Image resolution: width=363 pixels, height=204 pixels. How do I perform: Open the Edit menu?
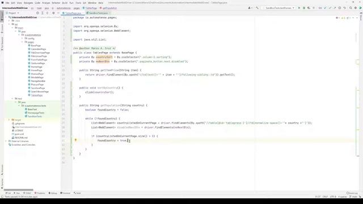[x=13, y=3]
